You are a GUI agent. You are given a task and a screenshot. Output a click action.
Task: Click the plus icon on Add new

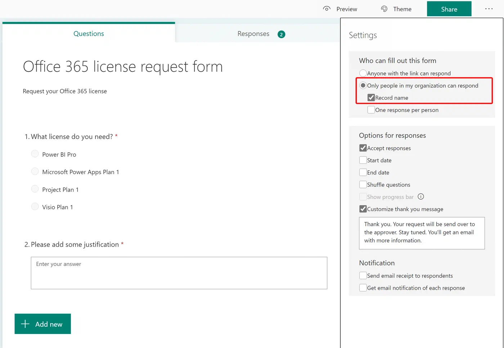[x=25, y=324]
